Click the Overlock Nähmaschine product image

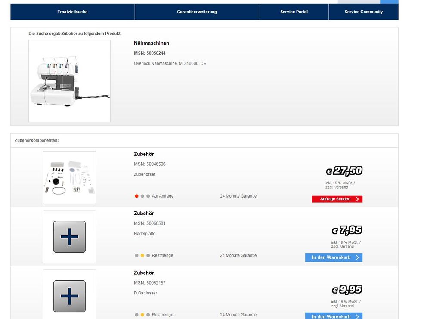[69, 81]
